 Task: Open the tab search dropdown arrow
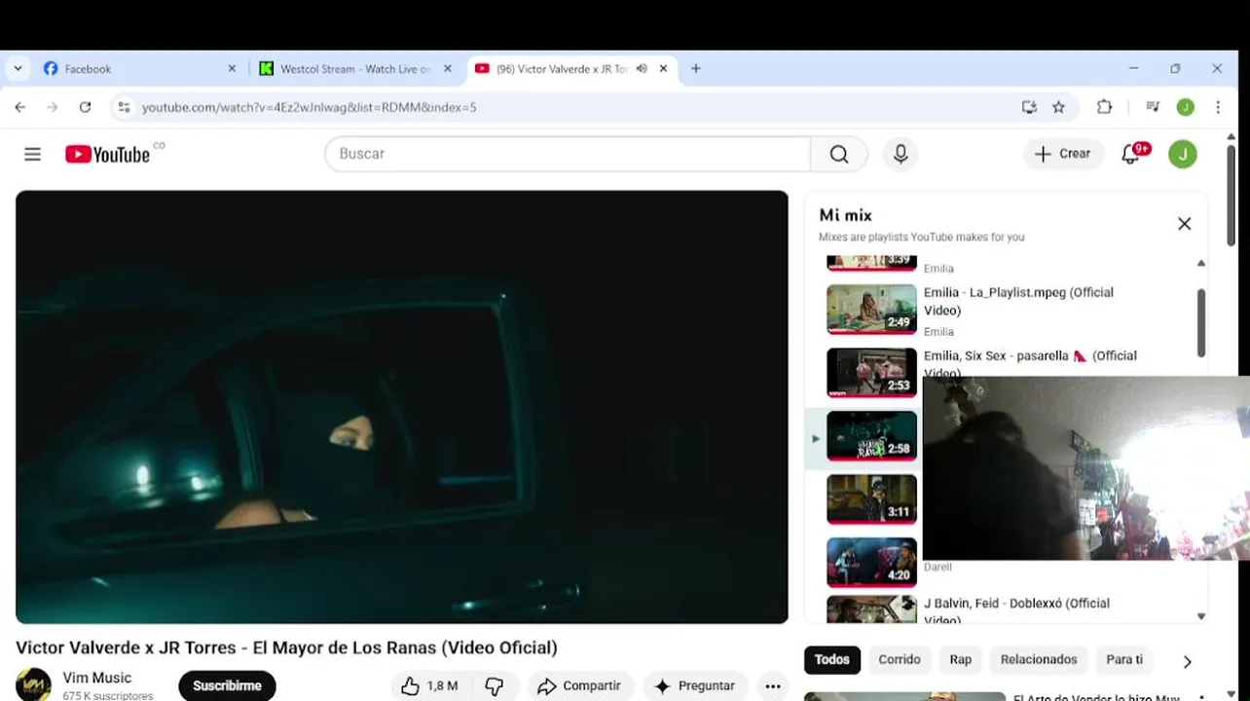[x=18, y=69]
